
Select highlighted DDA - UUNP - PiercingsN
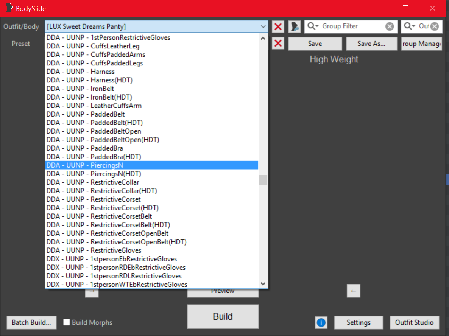pyautogui.click(x=152, y=165)
